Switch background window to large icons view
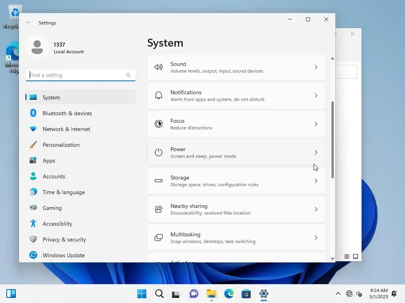This screenshot has height=303, width=405. [356, 256]
